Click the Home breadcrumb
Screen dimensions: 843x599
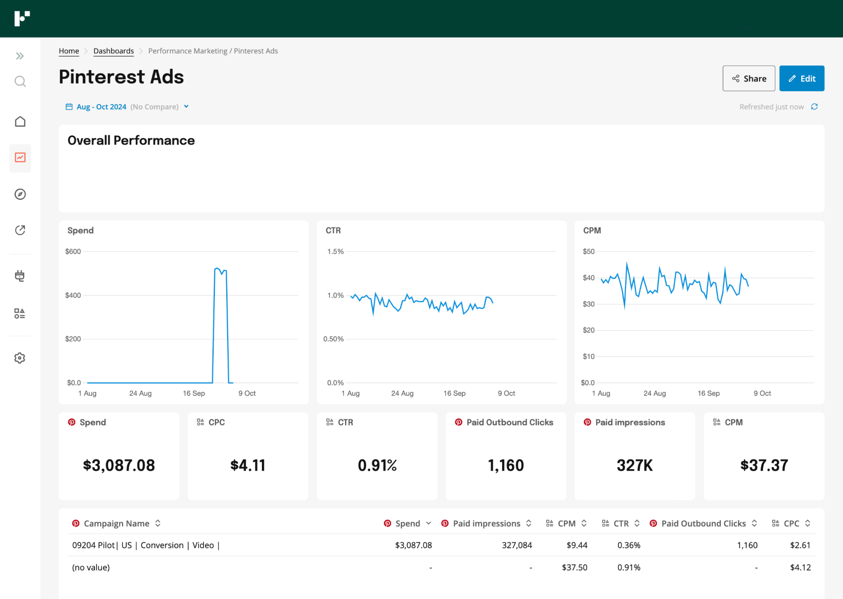tap(69, 51)
